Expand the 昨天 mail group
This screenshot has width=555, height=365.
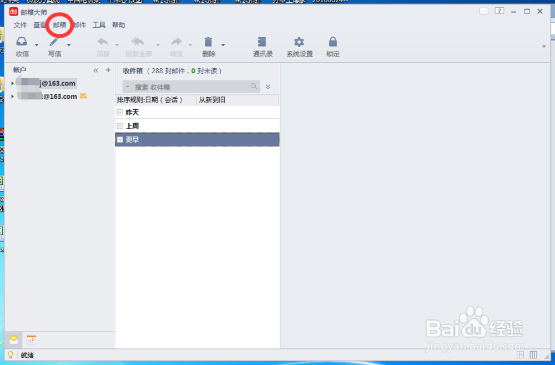click(x=120, y=112)
